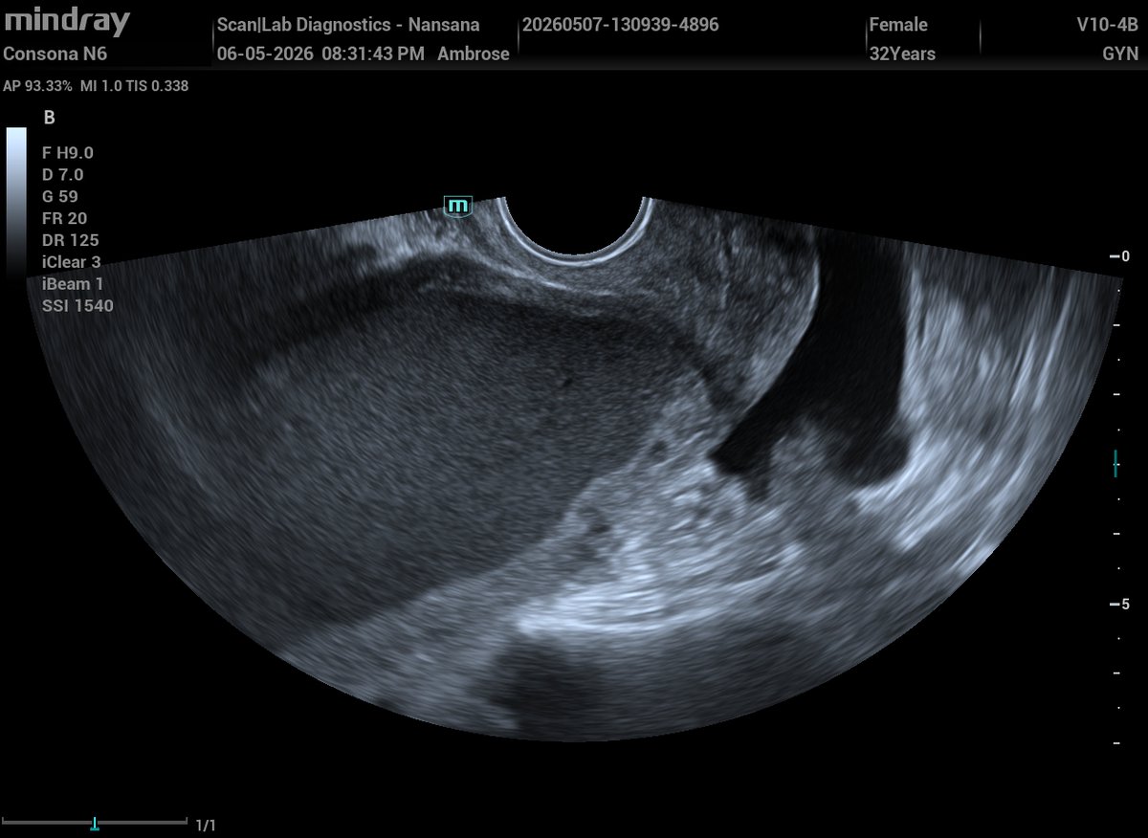
Task: Click 'Scan|Lab Diagnostics - Nansana' facility name
Action: (x=348, y=25)
